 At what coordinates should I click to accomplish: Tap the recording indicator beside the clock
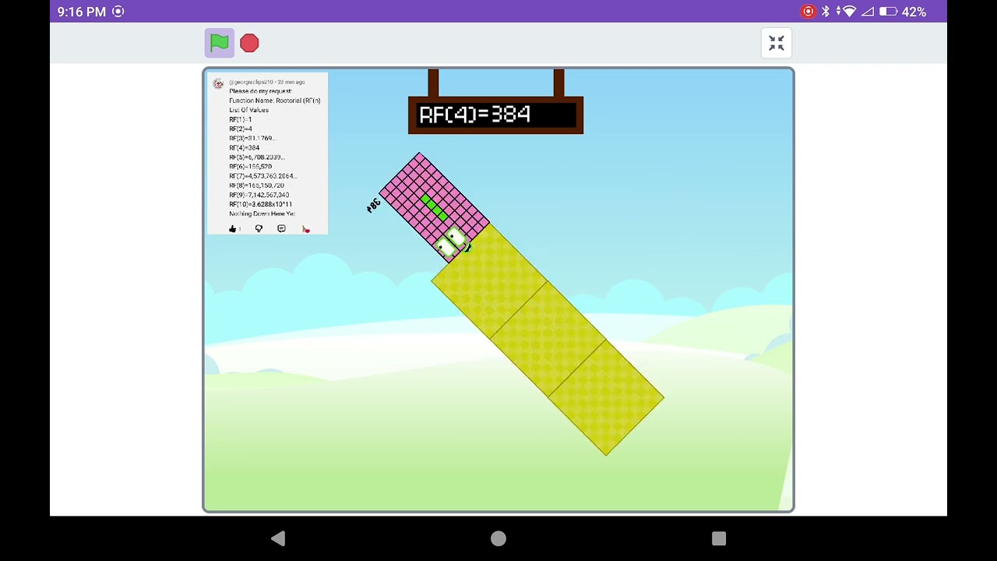point(118,12)
